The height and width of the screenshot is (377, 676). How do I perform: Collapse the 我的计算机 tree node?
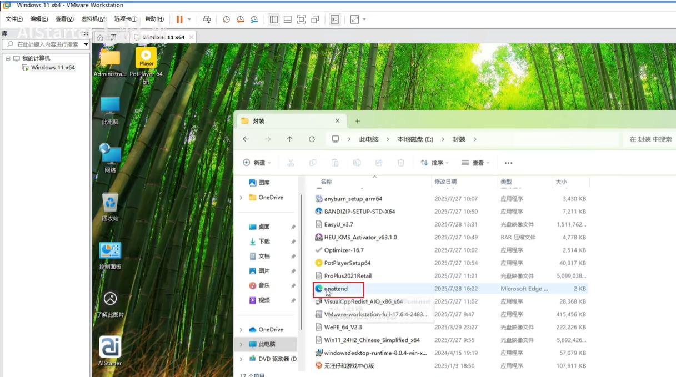pyautogui.click(x=8, y=58)
